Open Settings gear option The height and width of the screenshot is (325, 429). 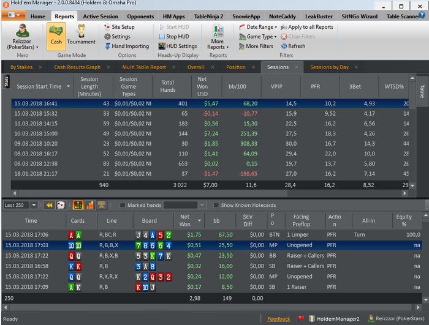(117, 36)
